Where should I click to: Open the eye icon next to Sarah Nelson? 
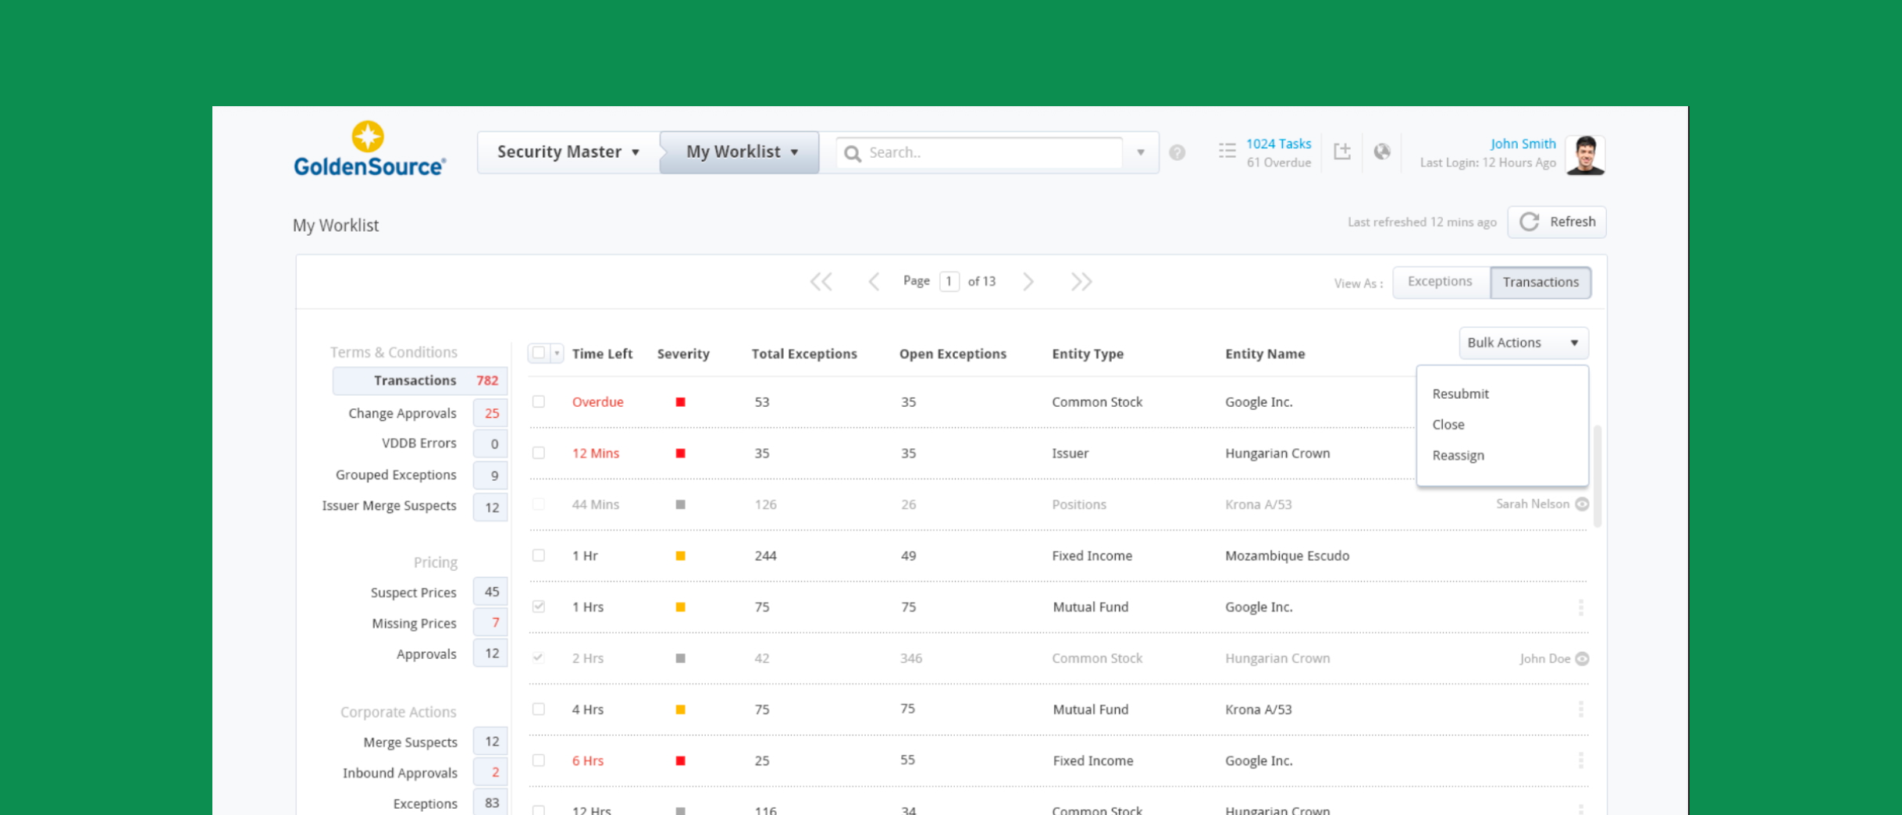[x=1582, y=504]
